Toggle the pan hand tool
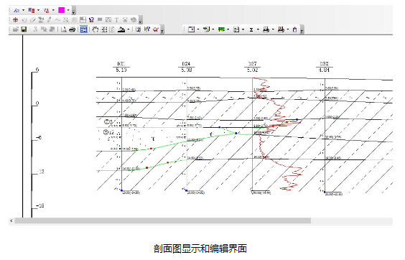Viewport: 405px width, 260px height. coord(96,29)
